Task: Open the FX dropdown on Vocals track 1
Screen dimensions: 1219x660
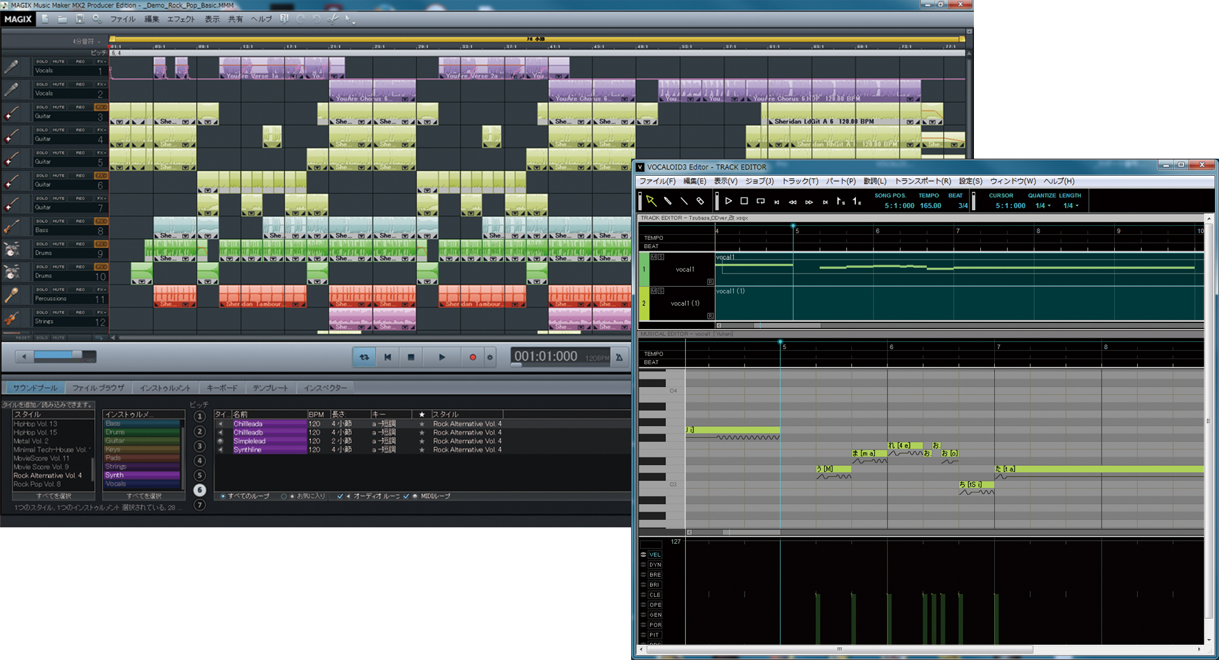Action: 101,62
